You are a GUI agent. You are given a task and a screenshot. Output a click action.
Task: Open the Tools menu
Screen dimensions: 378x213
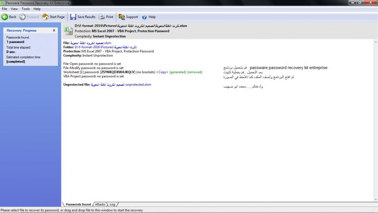[26, 9]
